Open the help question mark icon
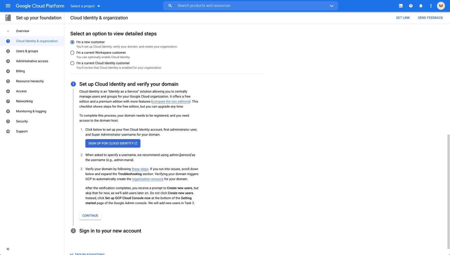The width and height of the screenshot is (450, 255). tap(411, 6)
